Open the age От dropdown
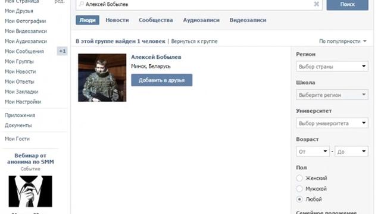Image resolution: width=381 pixels, height=214 pixels. (313, 152)
